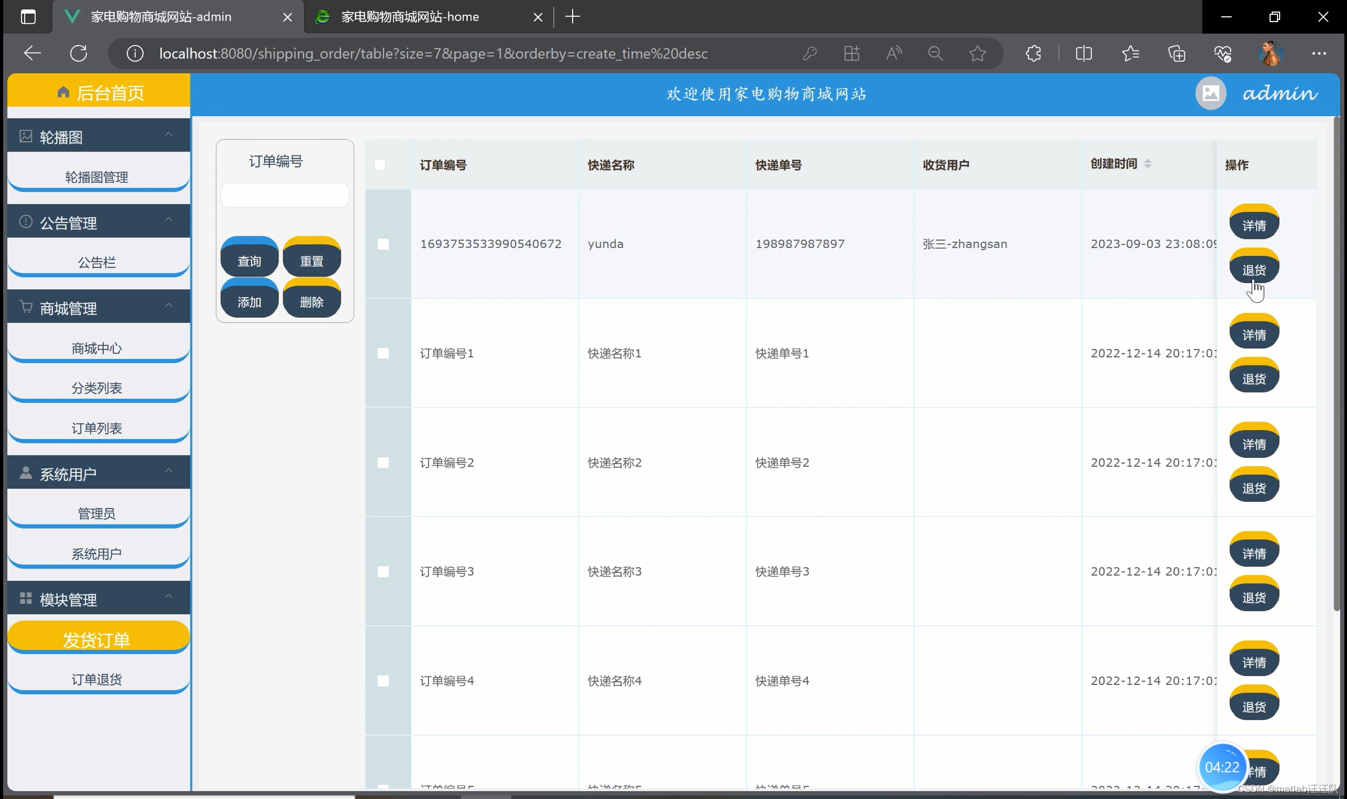This screenshot has width=1347, height=799.
Task: Click the read aloud icon
Action: tap(893, 53)
